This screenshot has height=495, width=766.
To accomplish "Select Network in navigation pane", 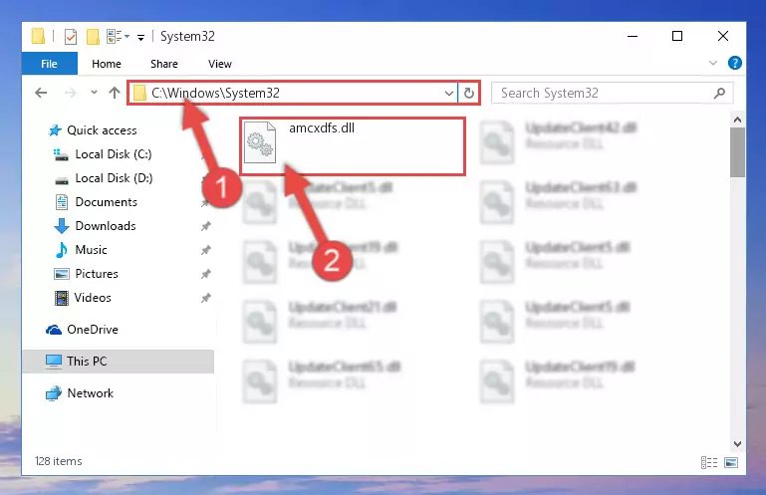I will pyautogui.click(x=80, y=393).
